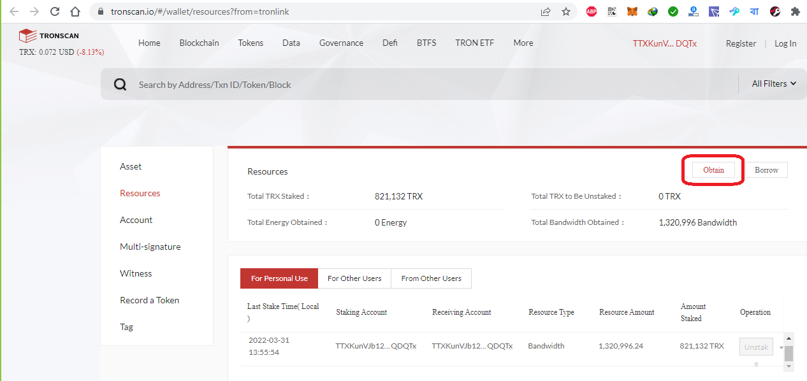
Task: Open the All Filters dropdown
Action: [774, 83]
